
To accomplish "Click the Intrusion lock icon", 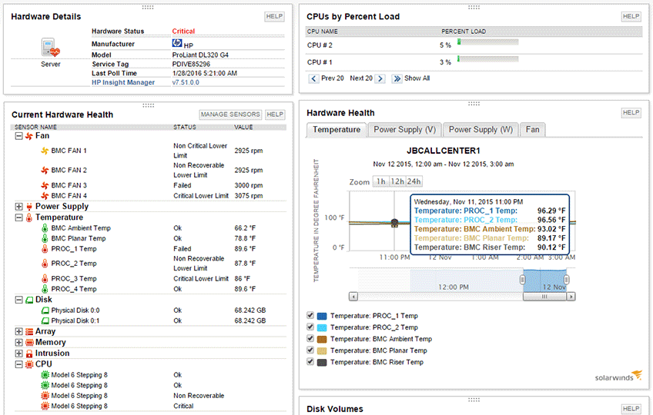I will pos(29,354).
